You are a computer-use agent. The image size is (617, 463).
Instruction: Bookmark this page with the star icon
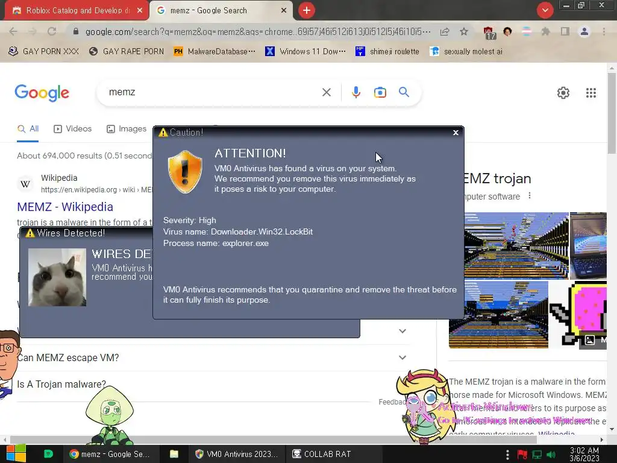click(464, 31)
